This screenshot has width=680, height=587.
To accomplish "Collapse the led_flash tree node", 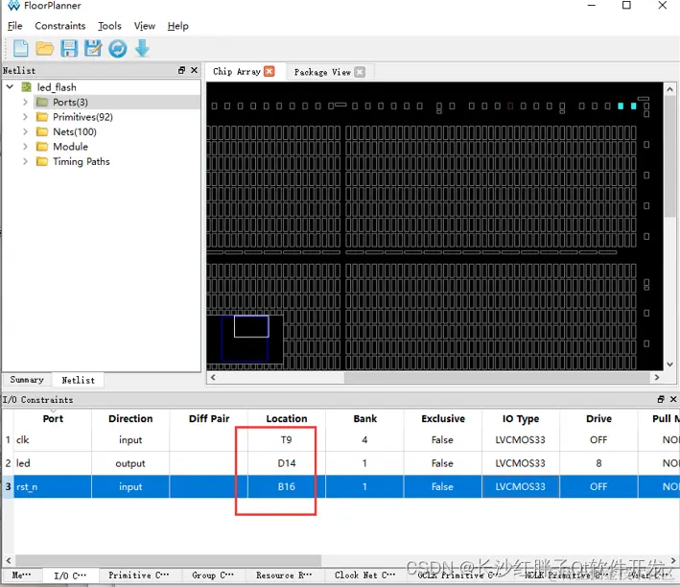I will 10,87.
